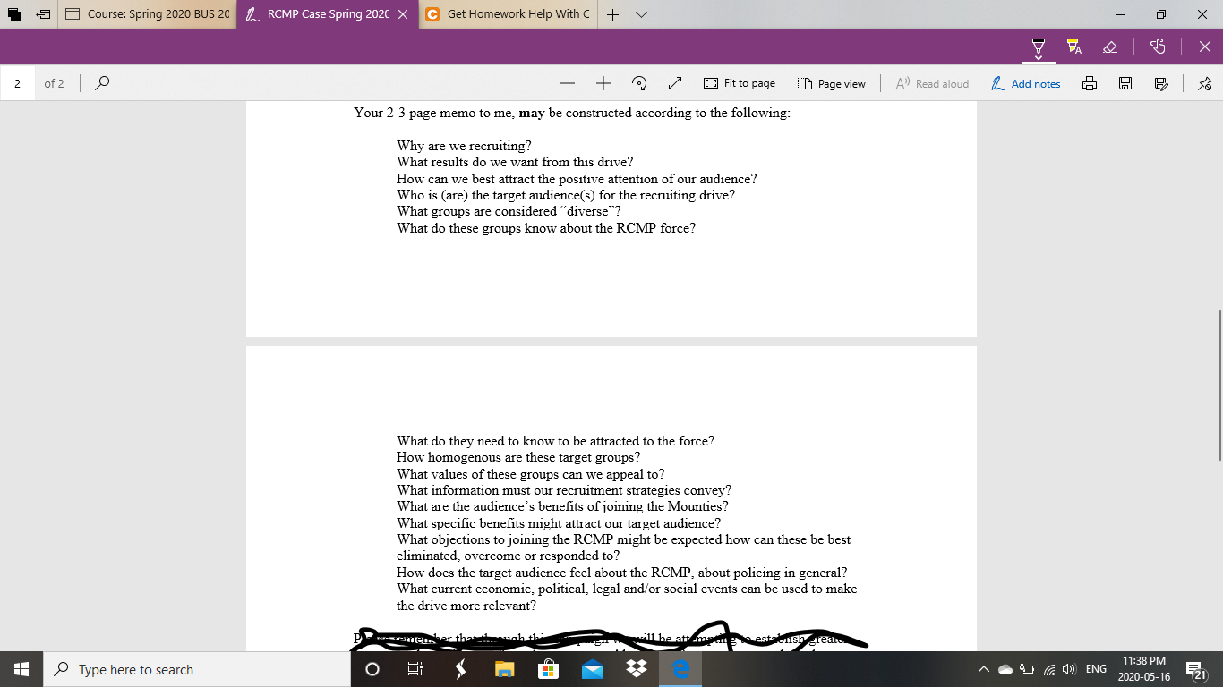Click "What groups are considered "diverse"?"
Viewport: 1223px width, 687px height.
509,211
